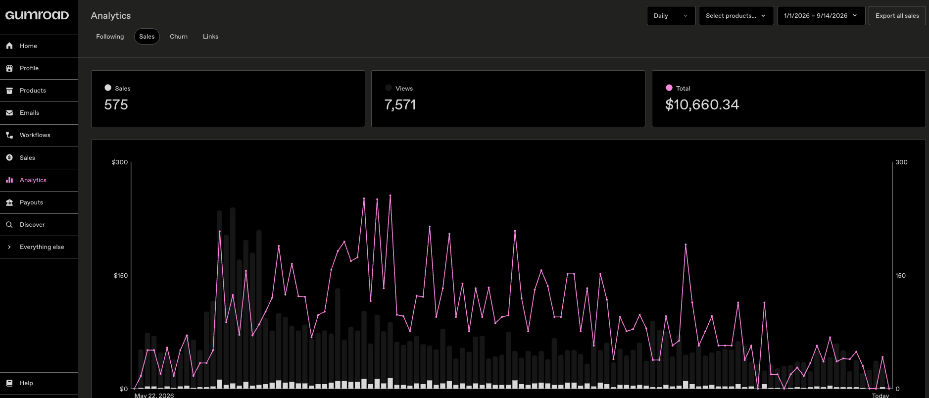The height and width of the screenshot is (398, 929).
Task: Open the Select products dropdown
Action: (736, 16)
